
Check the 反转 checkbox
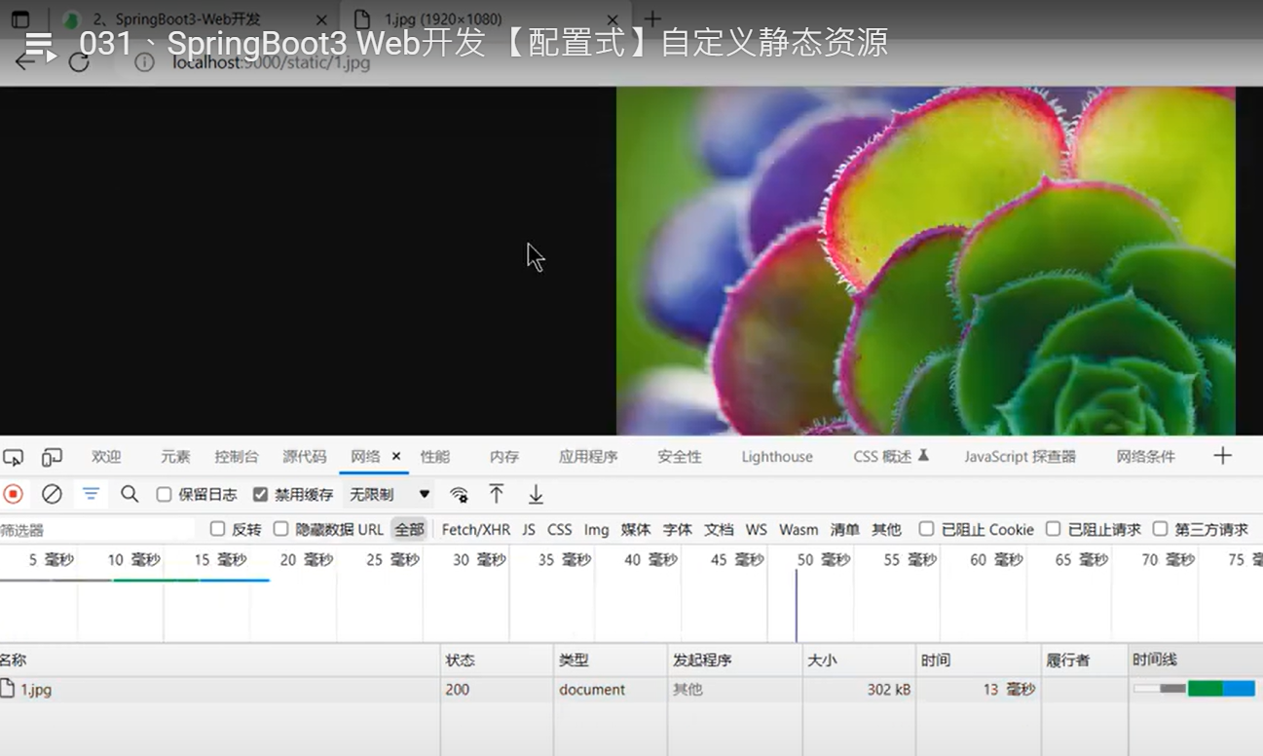217,529
